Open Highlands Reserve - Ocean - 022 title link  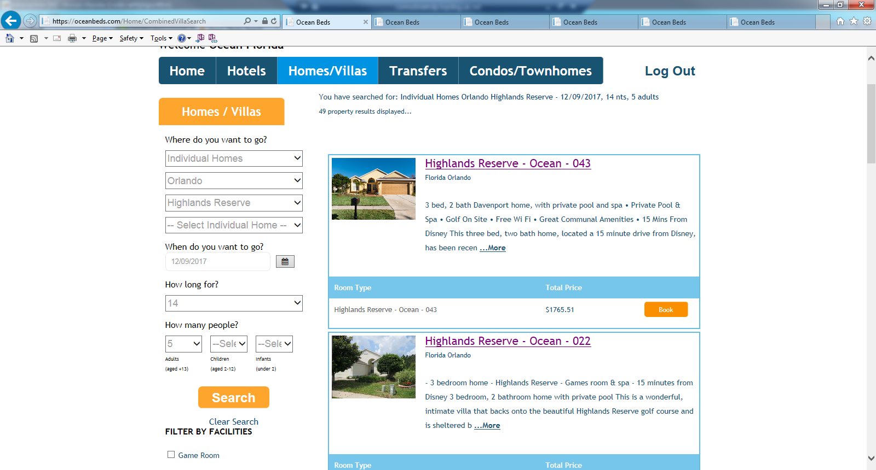click(508, 341)
